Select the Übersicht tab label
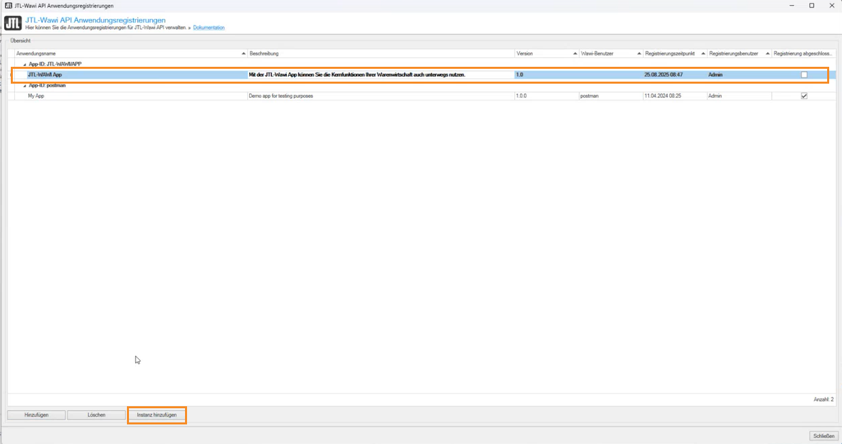 [20, 40]
